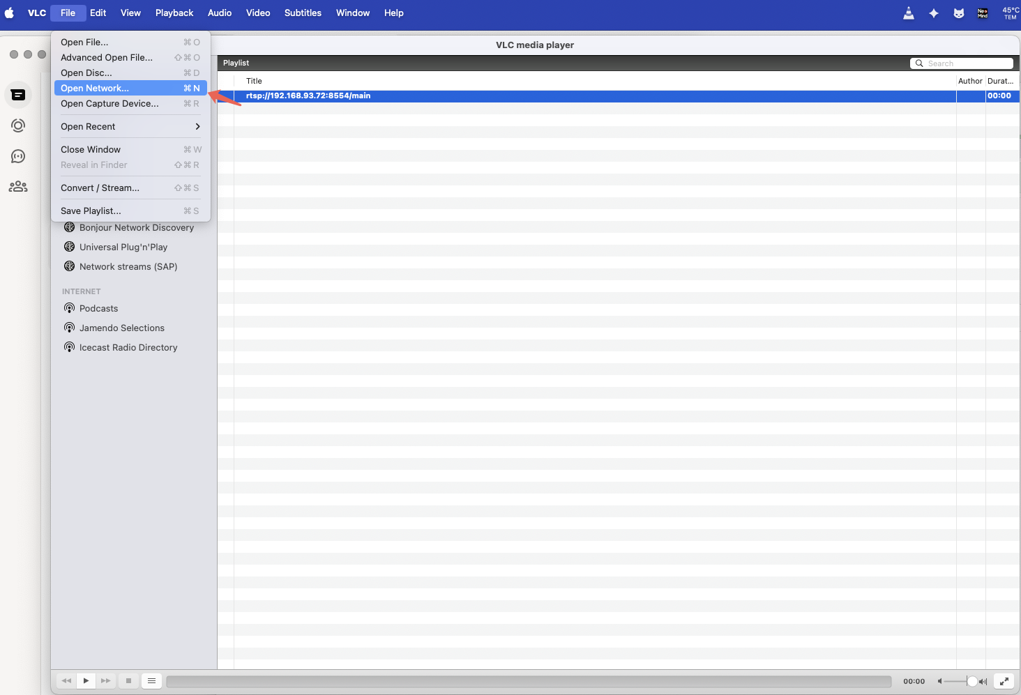Click the playlist Search field
Screen dimensions: 1021x695
[962, 63]
